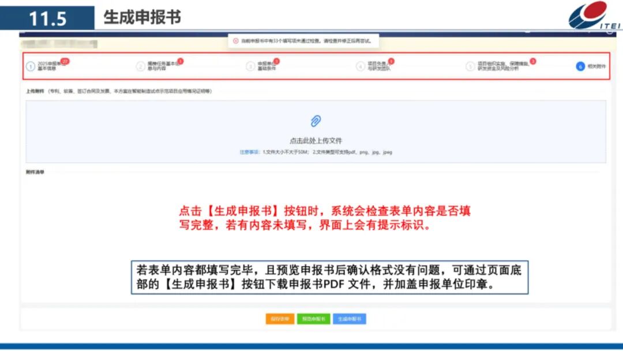Click the paperclip upload icon
Image resolution: width=623 pixels, height=351 pixels.
315,121
